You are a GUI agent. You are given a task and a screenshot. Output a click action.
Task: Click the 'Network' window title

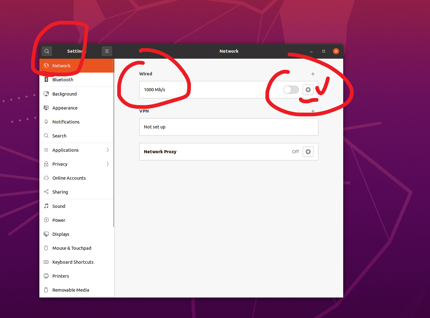point(229,51)
